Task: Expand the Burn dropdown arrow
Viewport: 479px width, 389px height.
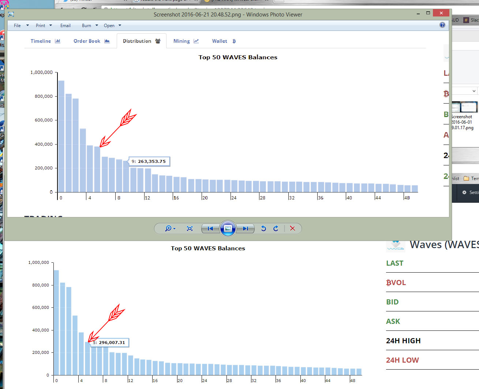Action: pyautogui.click(x=97, y=26)
